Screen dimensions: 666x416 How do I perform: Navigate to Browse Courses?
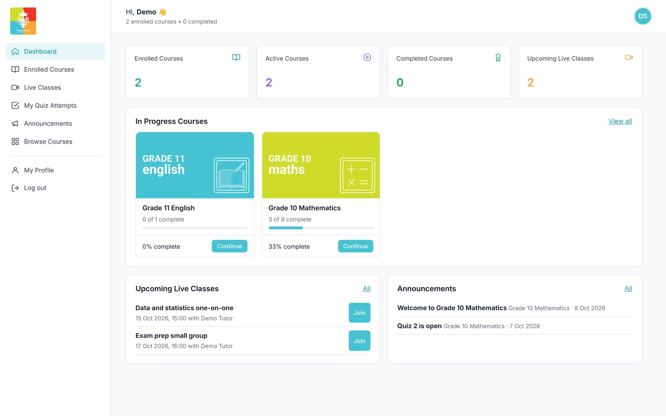pos(55,141)
